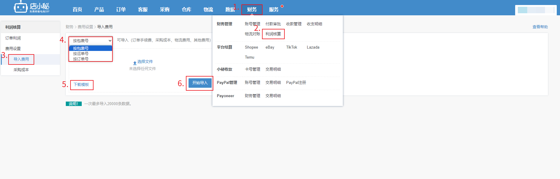Click the user account area at top right
Screen dimensions: 560x179
(536, 10)
